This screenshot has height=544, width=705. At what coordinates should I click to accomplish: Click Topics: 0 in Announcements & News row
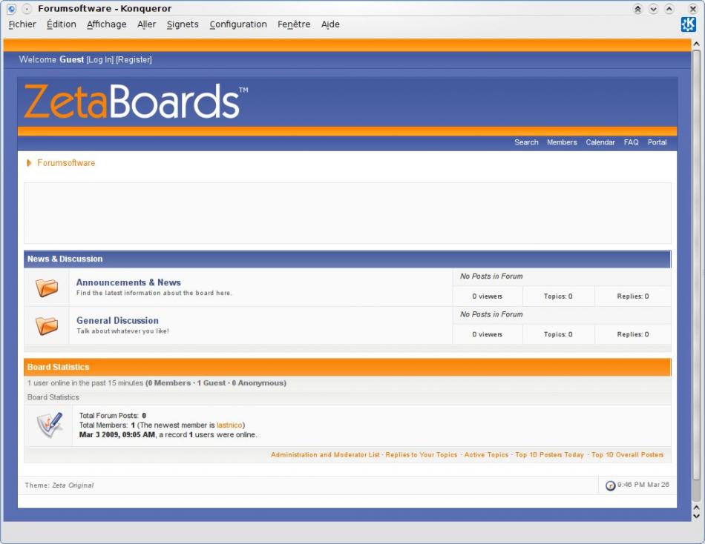tap(558, 296)
